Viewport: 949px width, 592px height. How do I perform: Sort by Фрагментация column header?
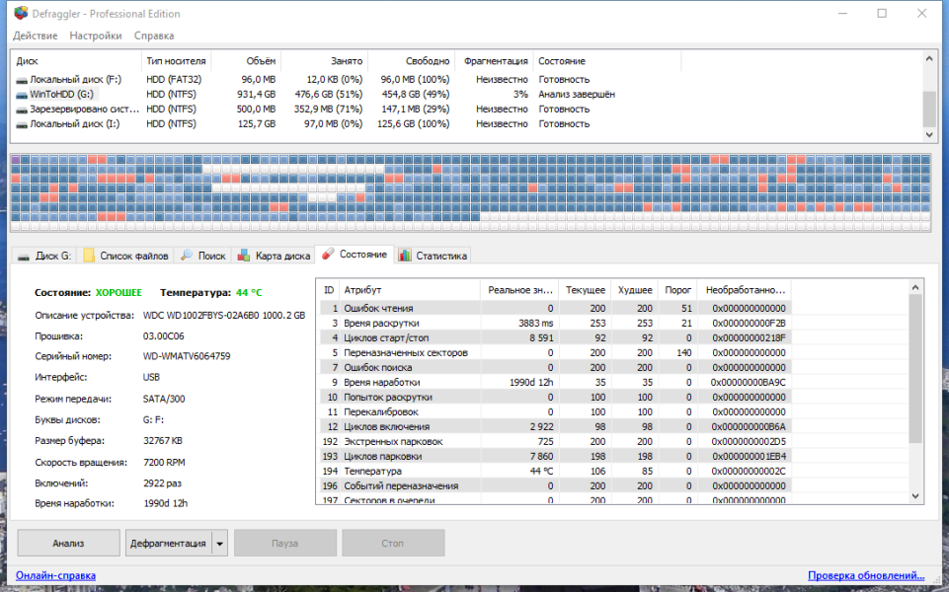coord(495,61)
